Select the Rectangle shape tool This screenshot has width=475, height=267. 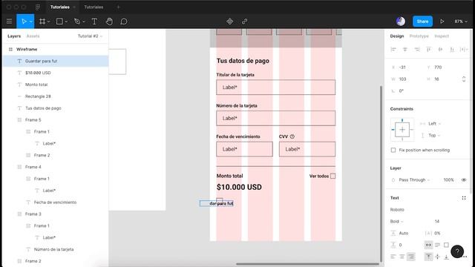[59, 22]
